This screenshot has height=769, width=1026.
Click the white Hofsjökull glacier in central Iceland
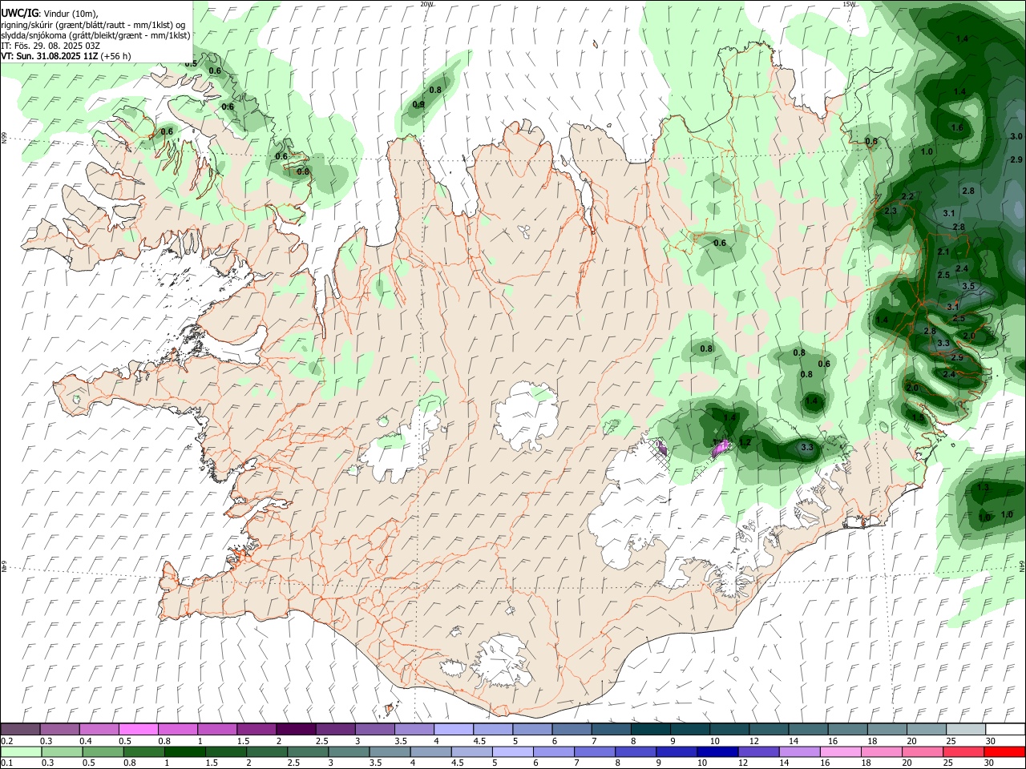(527, 415)
